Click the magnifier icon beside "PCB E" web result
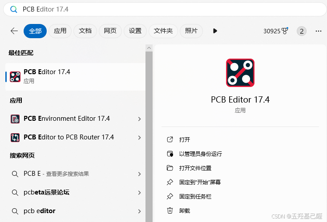The image size is (327, 222). [15, 174]
